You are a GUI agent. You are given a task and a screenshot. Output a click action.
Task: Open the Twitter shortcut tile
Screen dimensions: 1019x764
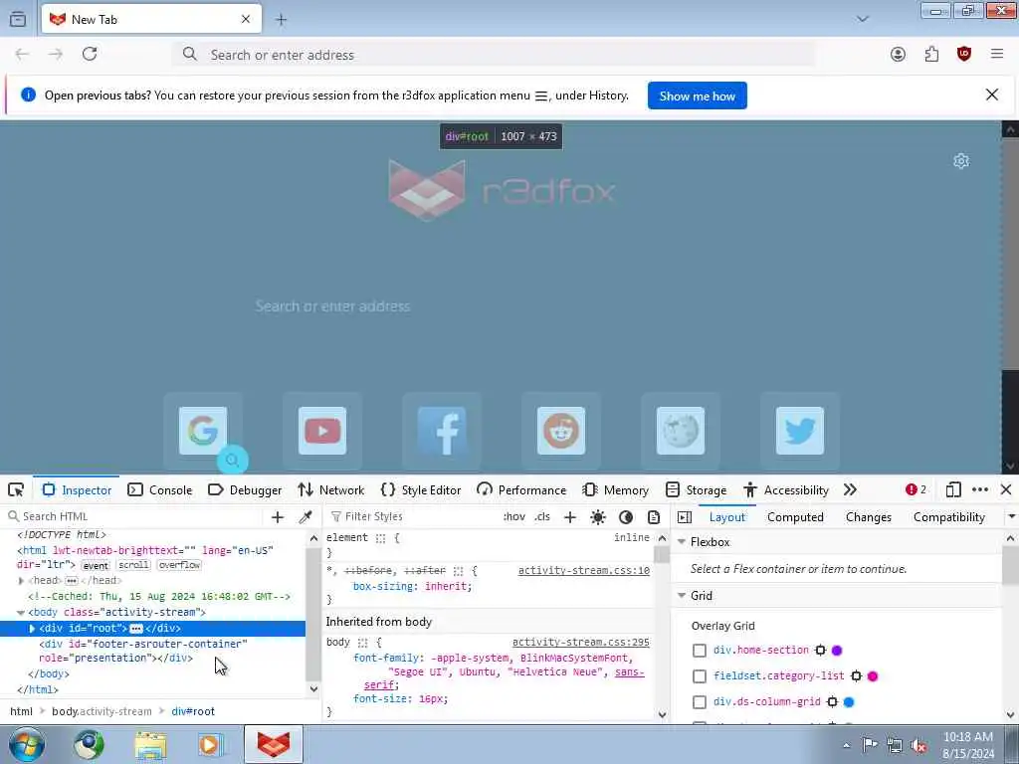point(800,431)
